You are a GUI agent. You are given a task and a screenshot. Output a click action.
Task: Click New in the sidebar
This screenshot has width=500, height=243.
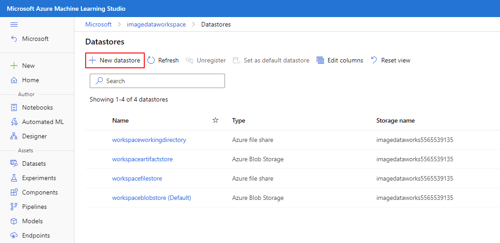[28, 66]
